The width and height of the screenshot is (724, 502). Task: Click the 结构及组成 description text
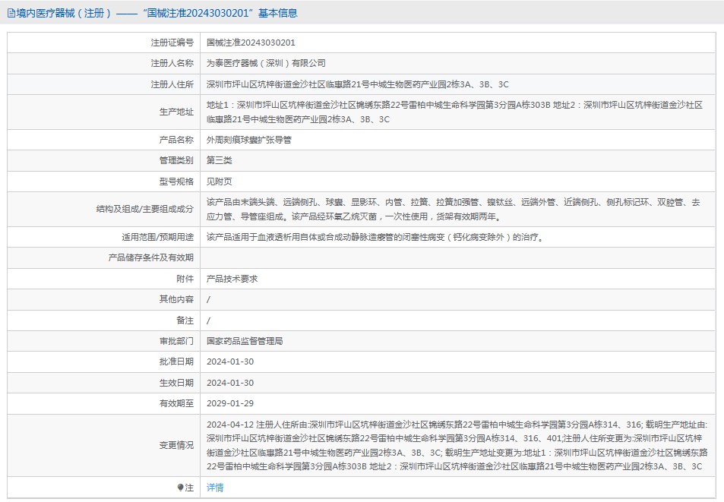pyautogui.click(x=453, y=209)
